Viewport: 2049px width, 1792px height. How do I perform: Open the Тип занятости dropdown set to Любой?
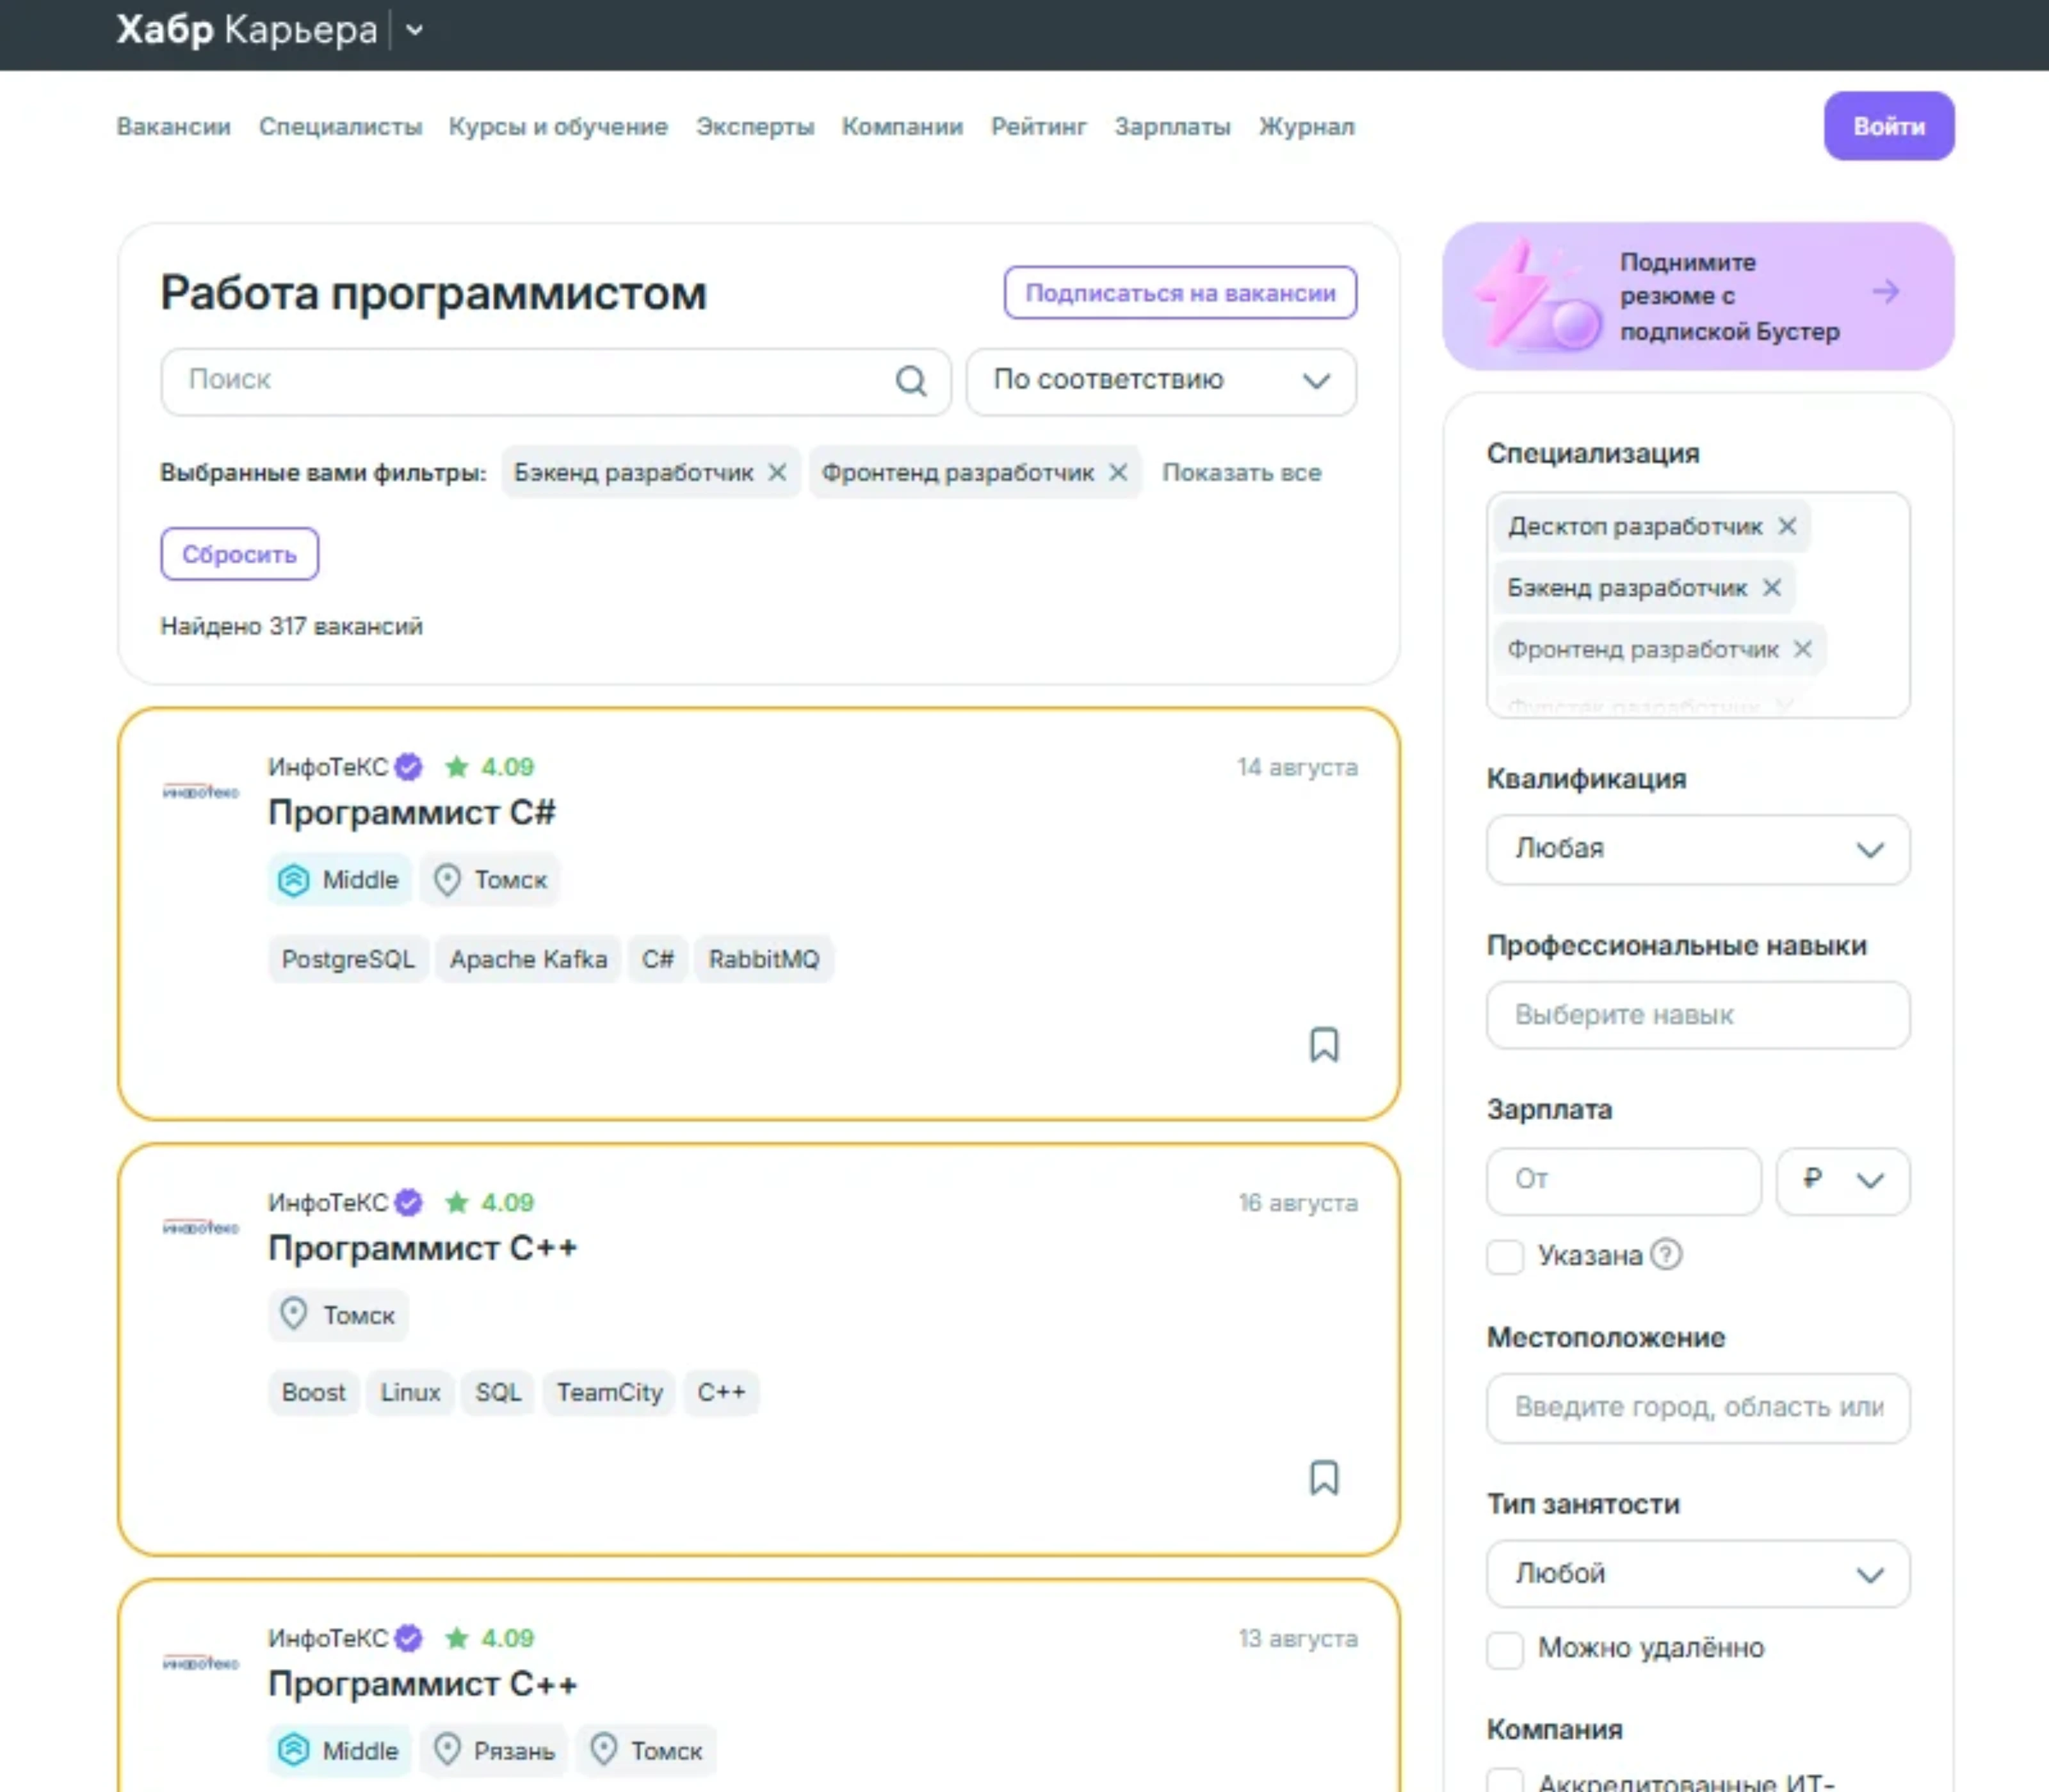(x=1698, y=1574)
